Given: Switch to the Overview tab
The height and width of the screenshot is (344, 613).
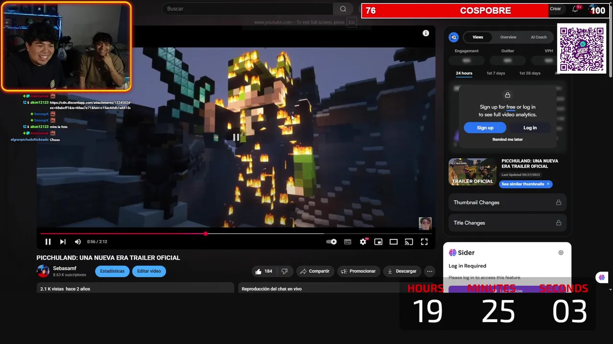Looking at the screenshot, I should [508, 37].
